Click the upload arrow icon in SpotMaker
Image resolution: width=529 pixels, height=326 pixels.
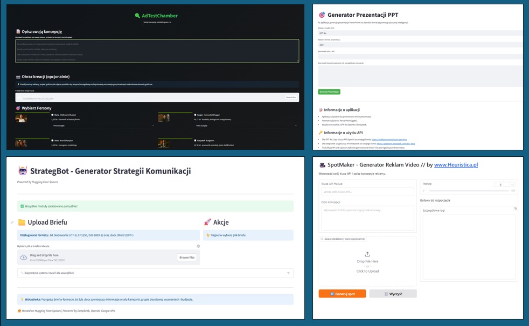tap(367, 254)
